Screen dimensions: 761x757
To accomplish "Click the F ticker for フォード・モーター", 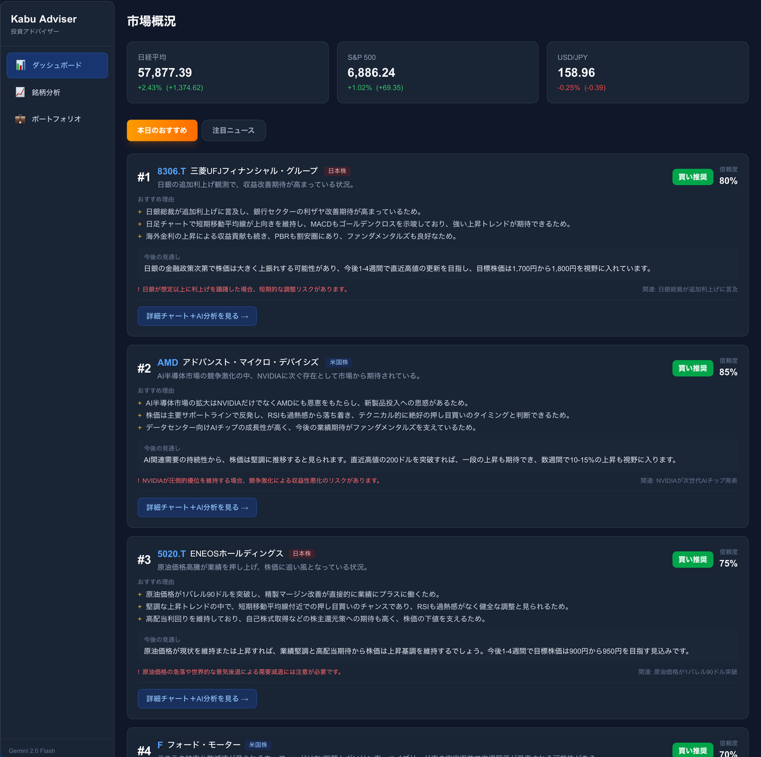I will 160,745.
